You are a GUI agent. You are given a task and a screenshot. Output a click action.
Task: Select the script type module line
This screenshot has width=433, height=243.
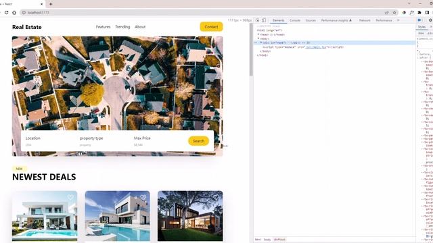303,47
